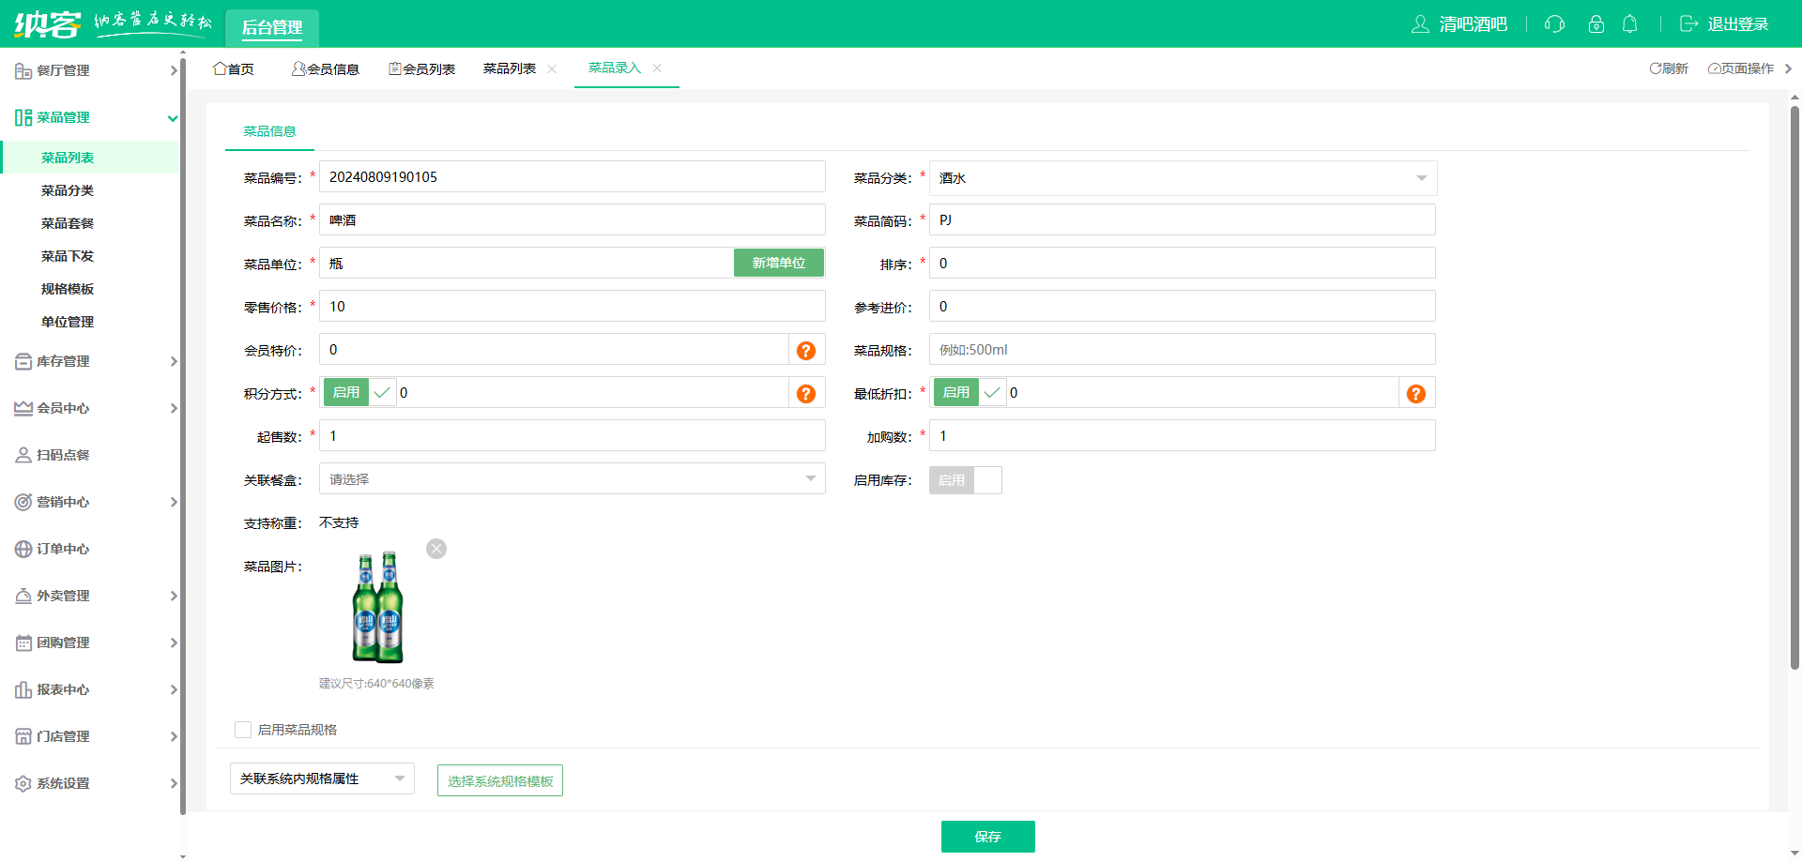Expand the 关联系统内规格属性 dropdown
This screenshot has width=1802, height=862.
pyautogui.click(x=322, y=779)
